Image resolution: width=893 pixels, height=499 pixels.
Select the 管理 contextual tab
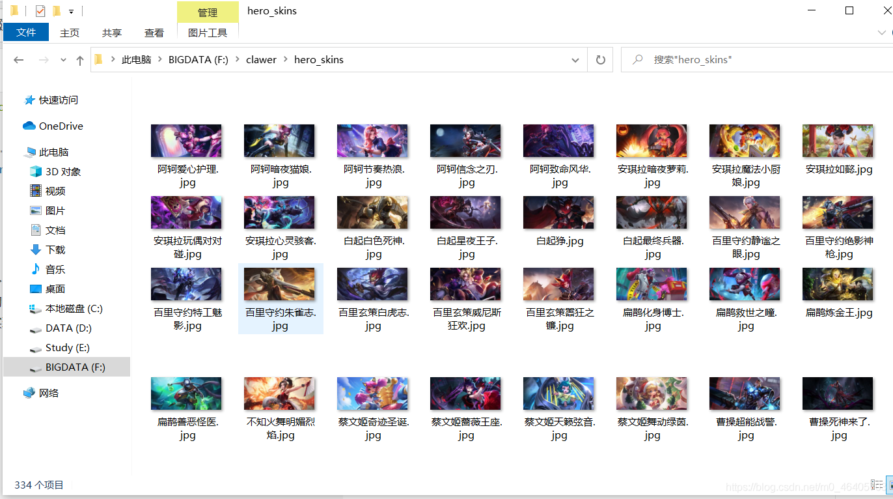tap(208, 12)
